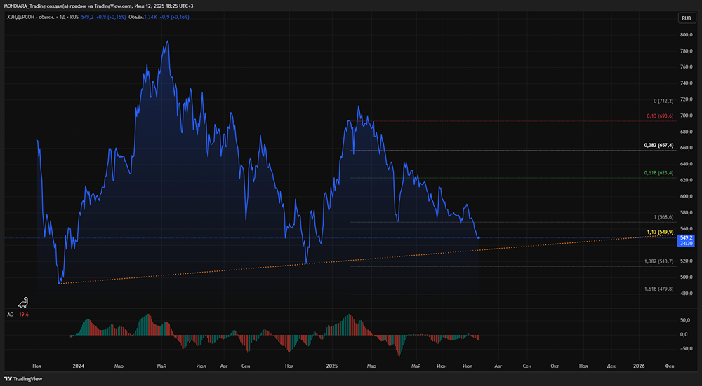Image resolution: width=702 pixels, height=386 pixels.
Task: Click the blue current price label 549,2
Action: coord(687,238)
